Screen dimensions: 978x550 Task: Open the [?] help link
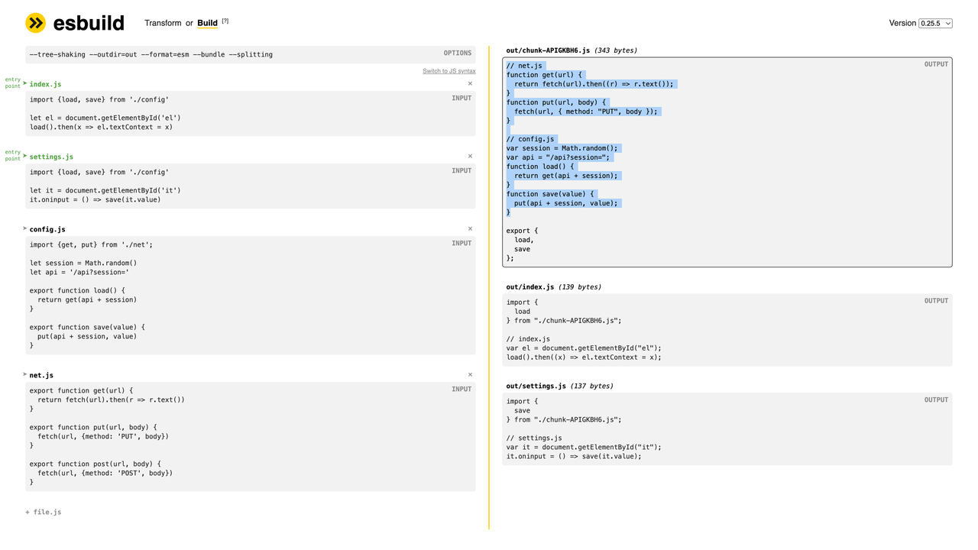[225, 21]
